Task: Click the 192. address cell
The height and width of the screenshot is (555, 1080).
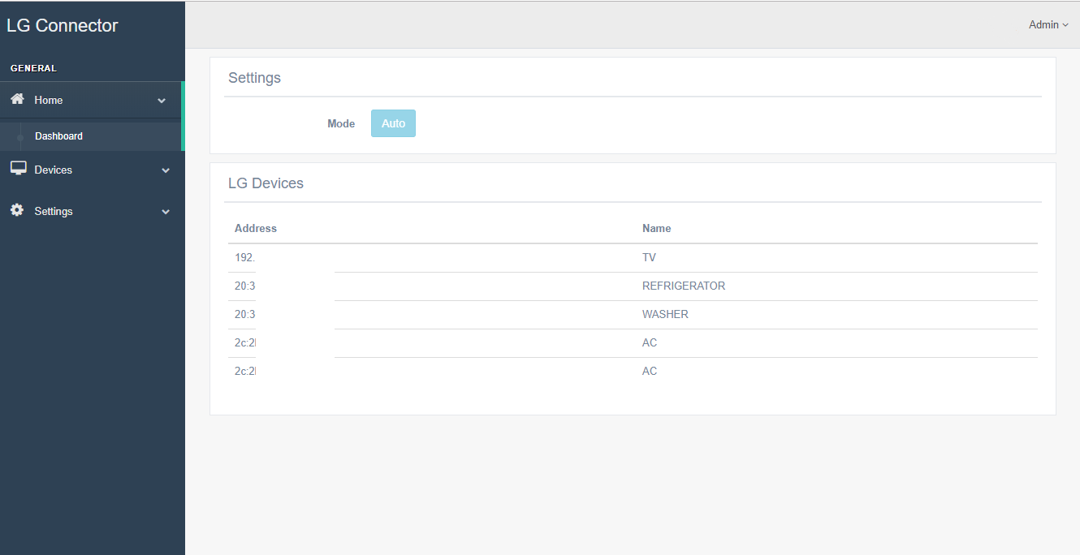Action: (244, 257)
